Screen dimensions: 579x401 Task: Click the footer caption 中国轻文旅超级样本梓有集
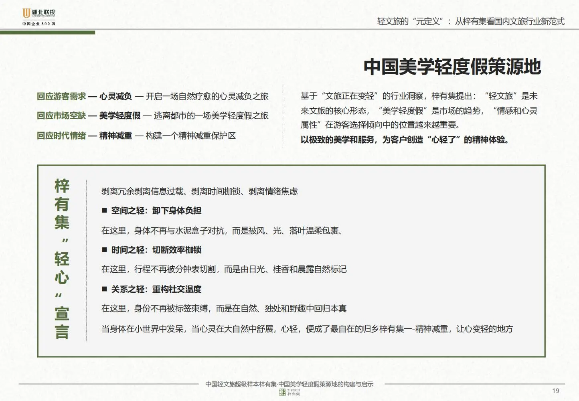click(289, 384)
